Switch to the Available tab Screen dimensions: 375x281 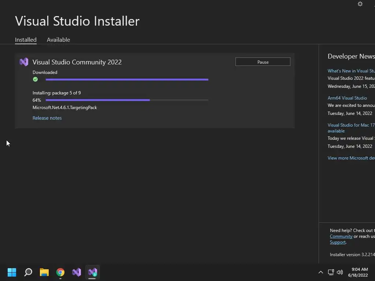pyautogui.click(x=58, y=40)
